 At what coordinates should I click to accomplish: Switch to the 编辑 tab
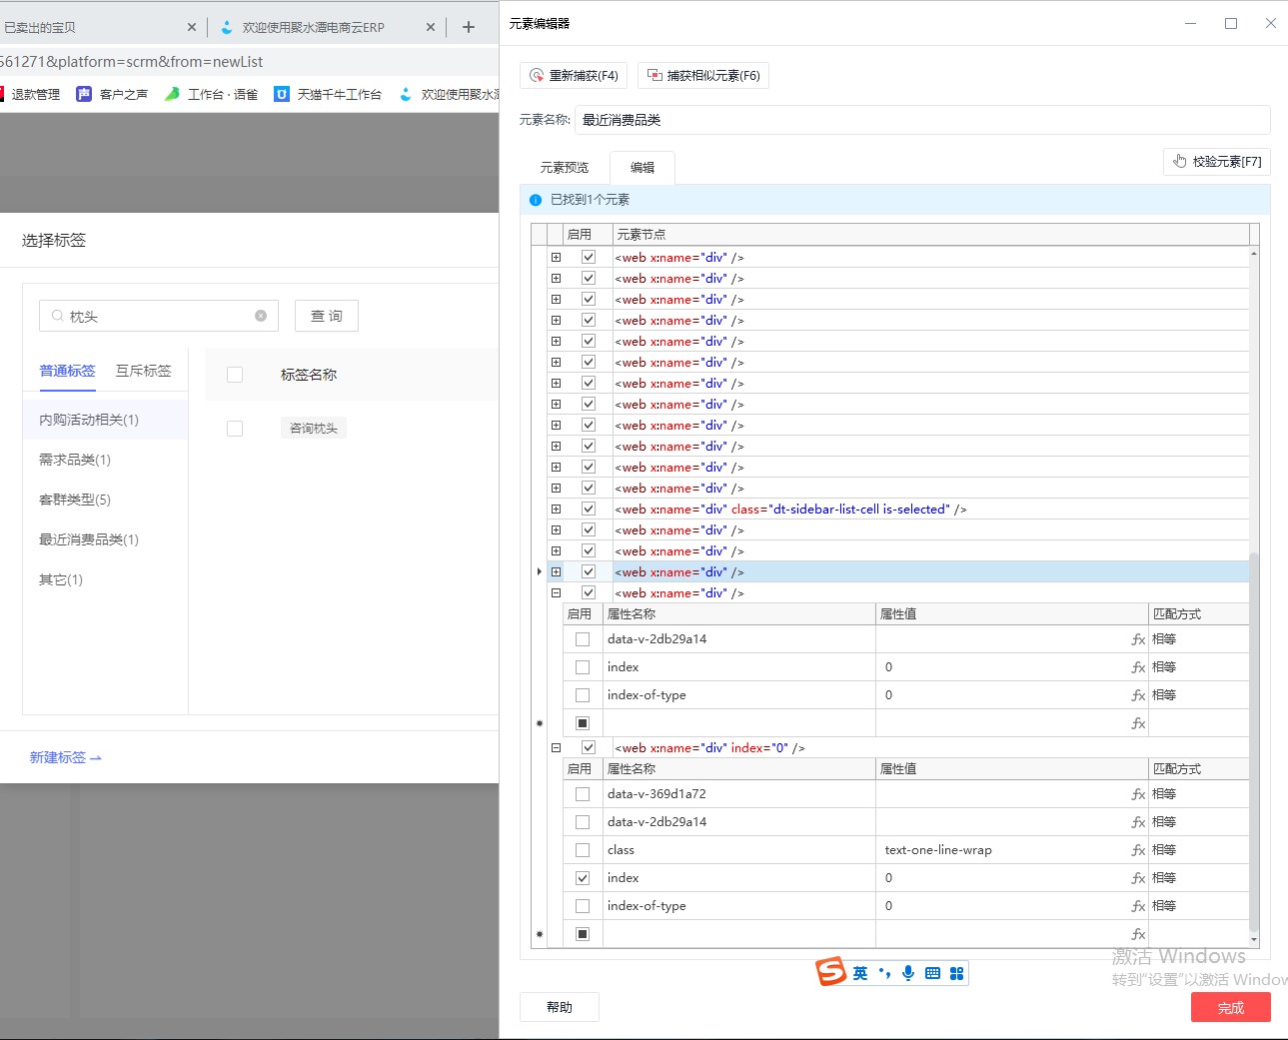coord(643,167)
